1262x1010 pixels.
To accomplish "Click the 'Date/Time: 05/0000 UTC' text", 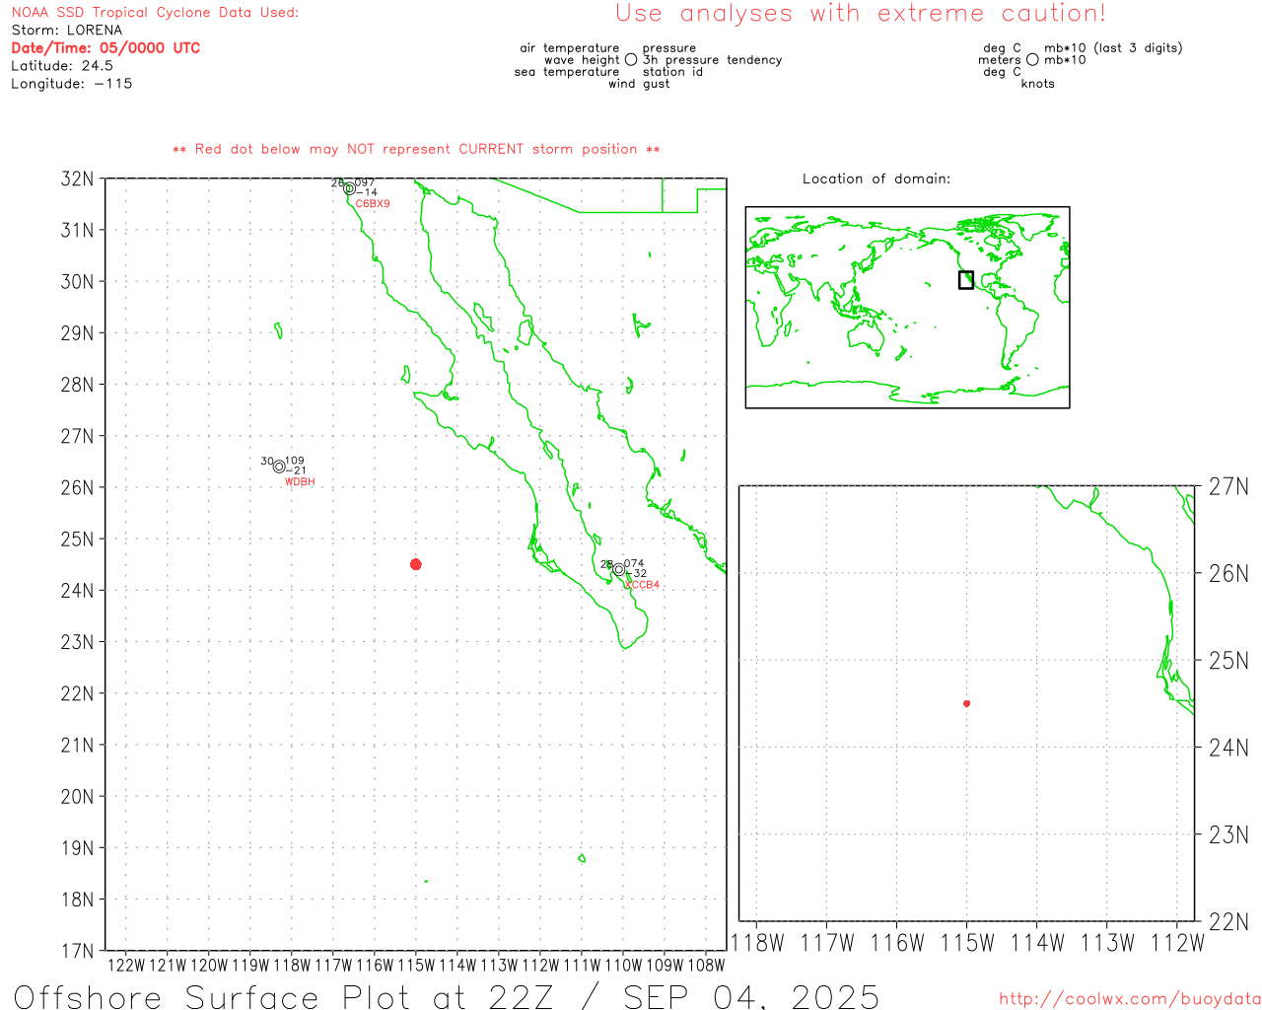I will pos(105,48).
